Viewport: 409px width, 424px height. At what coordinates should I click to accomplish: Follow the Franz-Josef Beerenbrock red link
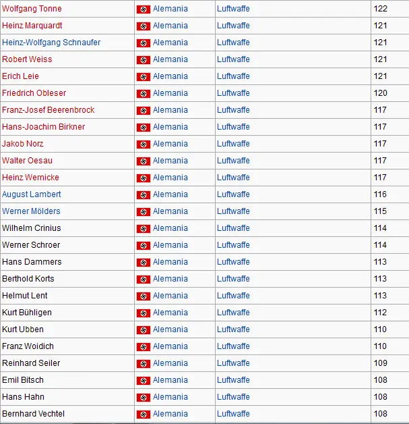tap(49, 110)
